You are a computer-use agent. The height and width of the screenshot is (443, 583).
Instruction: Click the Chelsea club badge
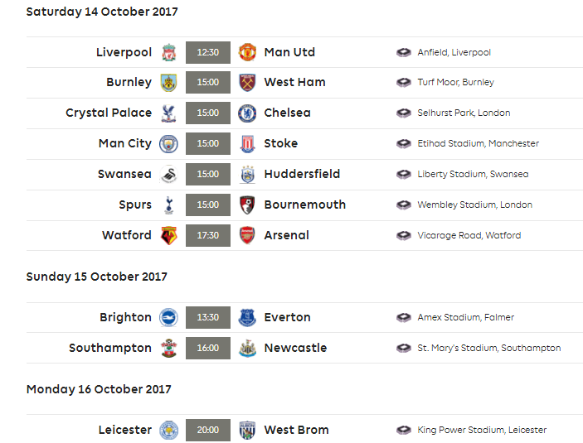coord(247,113)
